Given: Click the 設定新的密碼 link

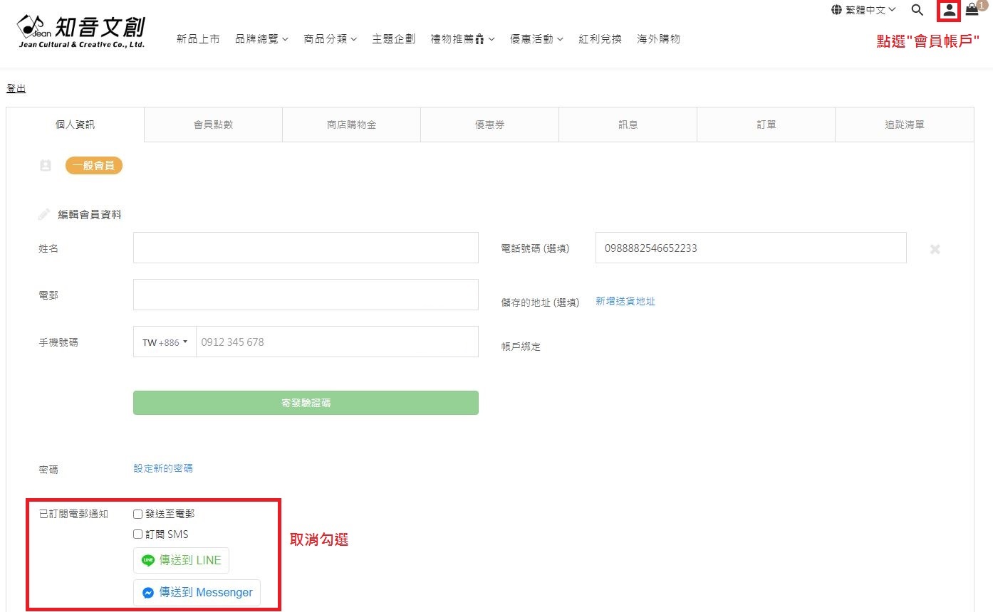Looking at the screenshot, I should 163,468.
